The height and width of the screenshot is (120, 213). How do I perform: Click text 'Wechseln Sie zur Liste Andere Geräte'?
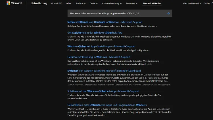click(86, 75)
